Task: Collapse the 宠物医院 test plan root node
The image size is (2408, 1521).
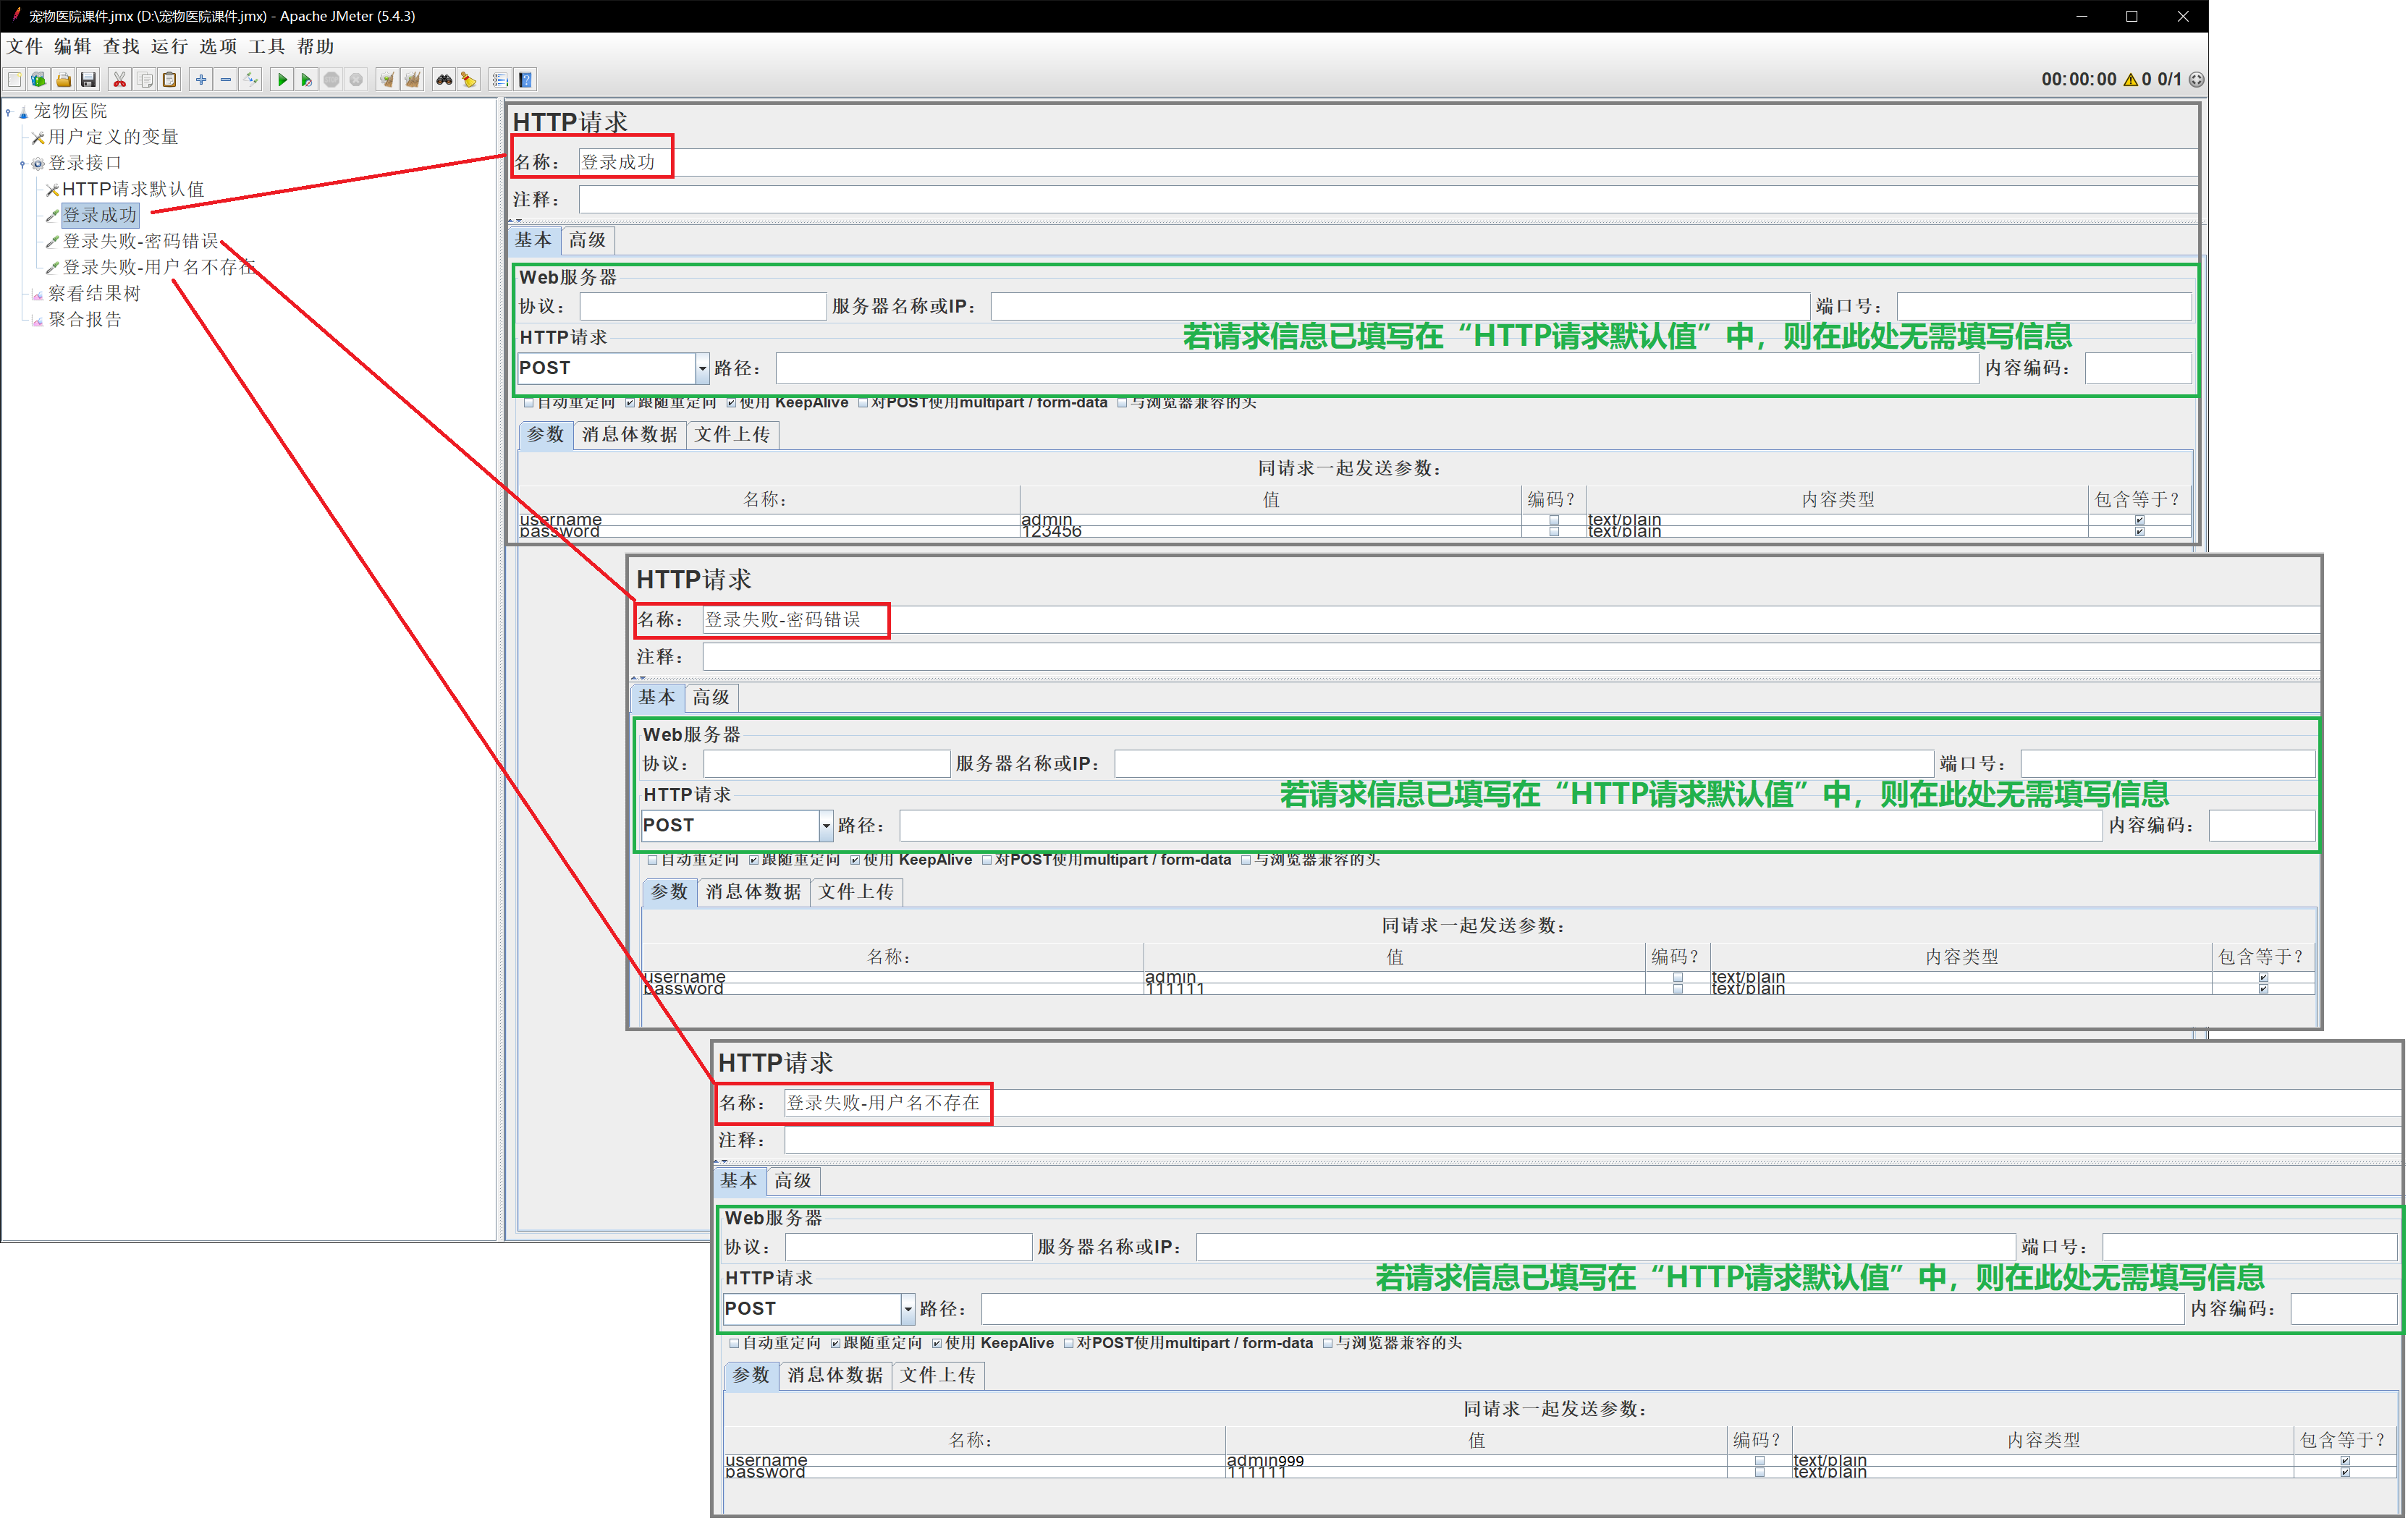Action: (8, 112)
